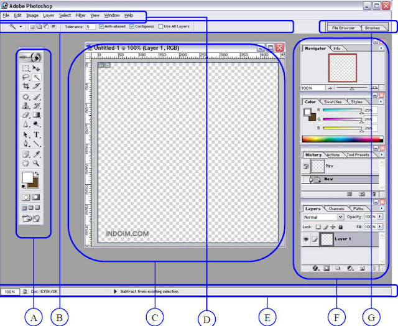This screenshot has height=326, width=398.
Task: Set history brush source for snapshot
Action: click(306, 167)
